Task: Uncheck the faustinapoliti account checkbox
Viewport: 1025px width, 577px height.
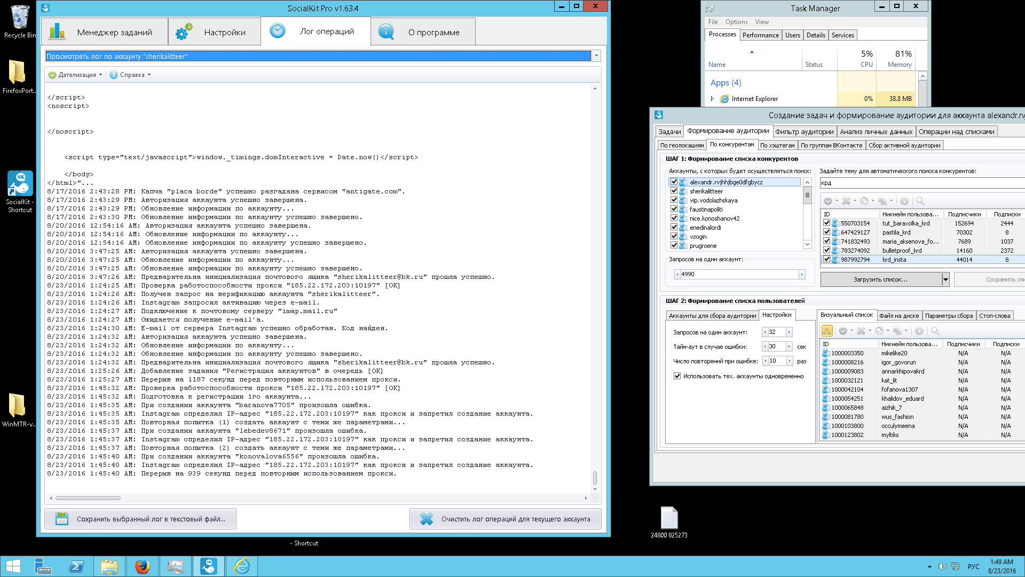Action: (x=674, y=209)
